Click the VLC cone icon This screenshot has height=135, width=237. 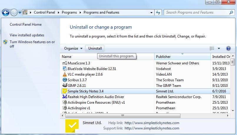[x=65, y=74]
